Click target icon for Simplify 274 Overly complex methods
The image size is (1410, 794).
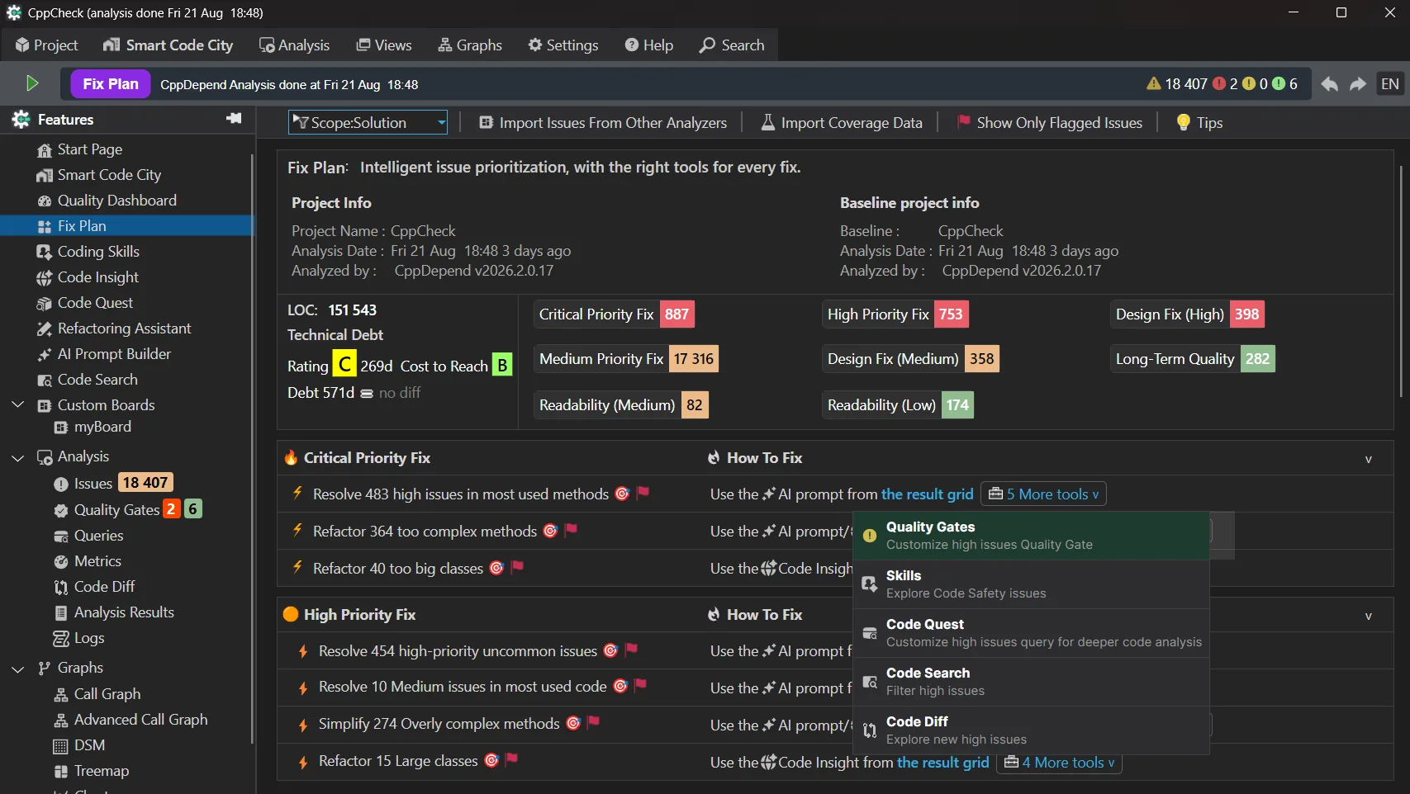tap(573, 723)
